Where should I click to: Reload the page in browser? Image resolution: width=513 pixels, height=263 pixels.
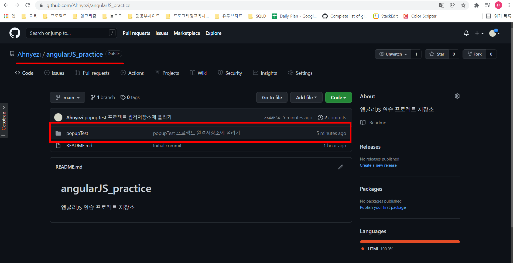click(28, 5)
